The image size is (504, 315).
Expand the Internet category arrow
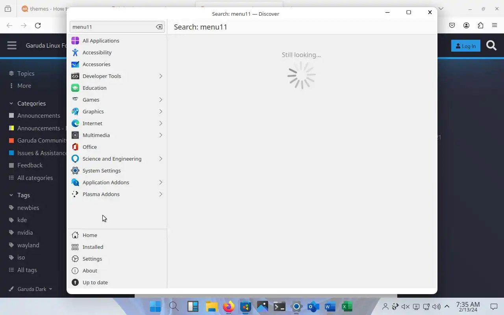(x=161, y=123)
